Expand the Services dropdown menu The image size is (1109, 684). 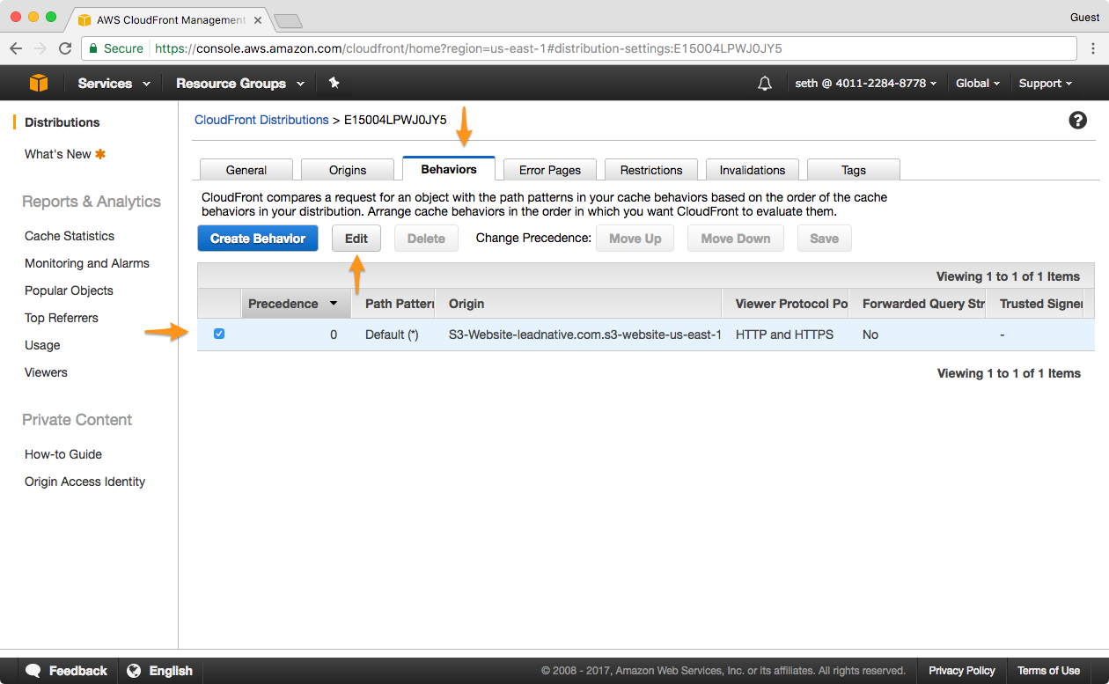click(114, 83)
